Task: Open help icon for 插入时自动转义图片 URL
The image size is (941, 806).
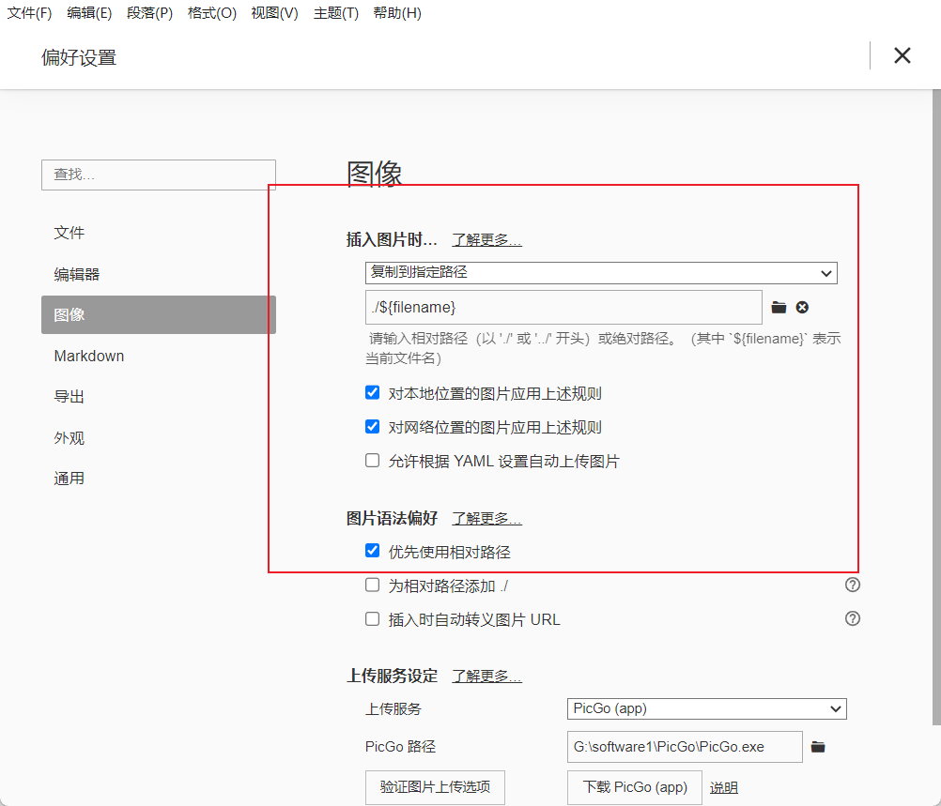Action: pyautogui.click(x=852, y=618)
